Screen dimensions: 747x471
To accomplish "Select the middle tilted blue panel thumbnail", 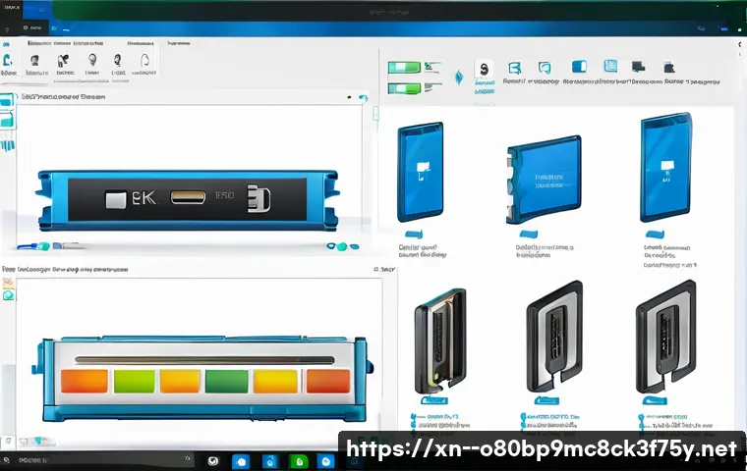I will coord(544,180).
